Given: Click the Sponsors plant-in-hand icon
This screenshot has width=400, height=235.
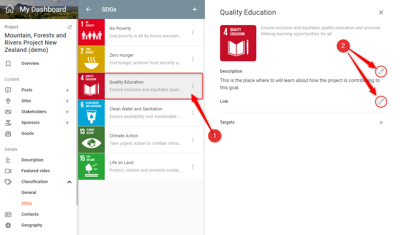Looking at the screenshot, I should point(8,122).
